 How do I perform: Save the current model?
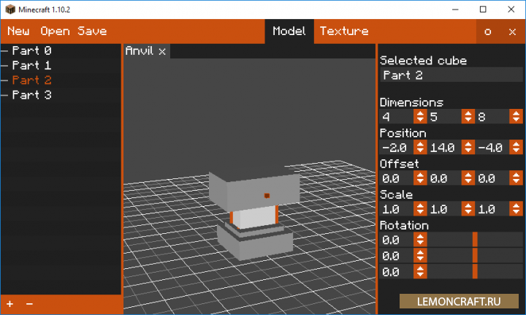92,31
